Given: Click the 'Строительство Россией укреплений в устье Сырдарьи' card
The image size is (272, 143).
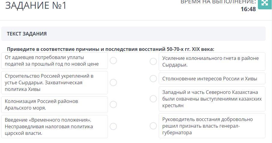Looking at the screenshot, I should (x=54, y=82).
